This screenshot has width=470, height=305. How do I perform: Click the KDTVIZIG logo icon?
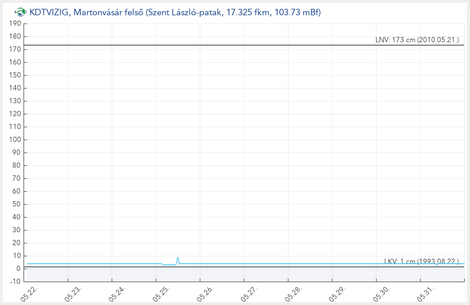[x=21, y=12]
